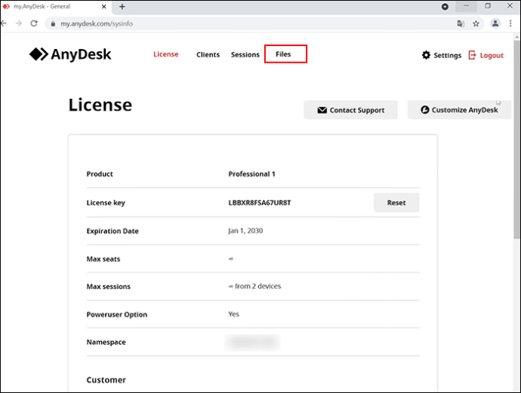
Task: Go back with the browser back arrow
Action: (x=4, y=23)
